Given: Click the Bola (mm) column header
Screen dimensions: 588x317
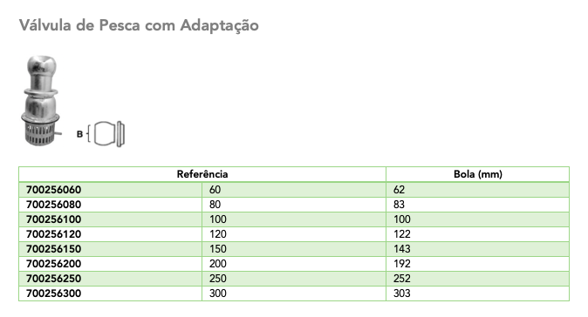Looking at the screenshot, I should (x=477, y=174).
